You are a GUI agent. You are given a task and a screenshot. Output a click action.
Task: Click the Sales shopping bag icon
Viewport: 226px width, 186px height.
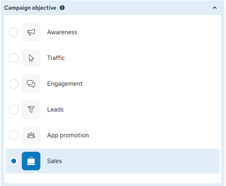click(x=31, y=161)
